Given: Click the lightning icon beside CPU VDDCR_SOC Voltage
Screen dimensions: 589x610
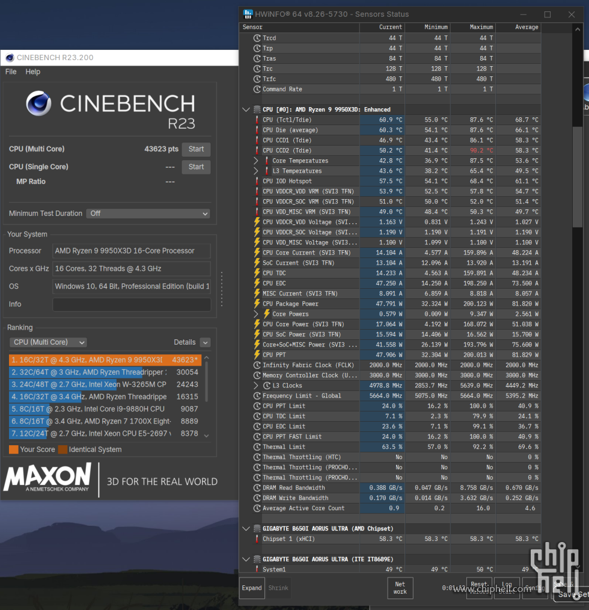Looking at the screenshot, I should [x=257, y=232].
